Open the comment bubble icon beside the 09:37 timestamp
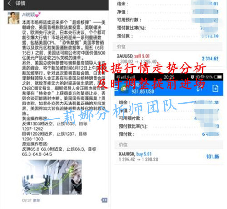227x209 pixels. point(104,200)
